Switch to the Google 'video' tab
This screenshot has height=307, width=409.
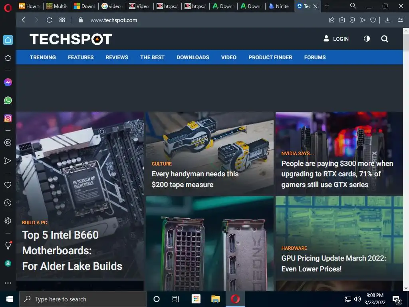coord(112,6)
